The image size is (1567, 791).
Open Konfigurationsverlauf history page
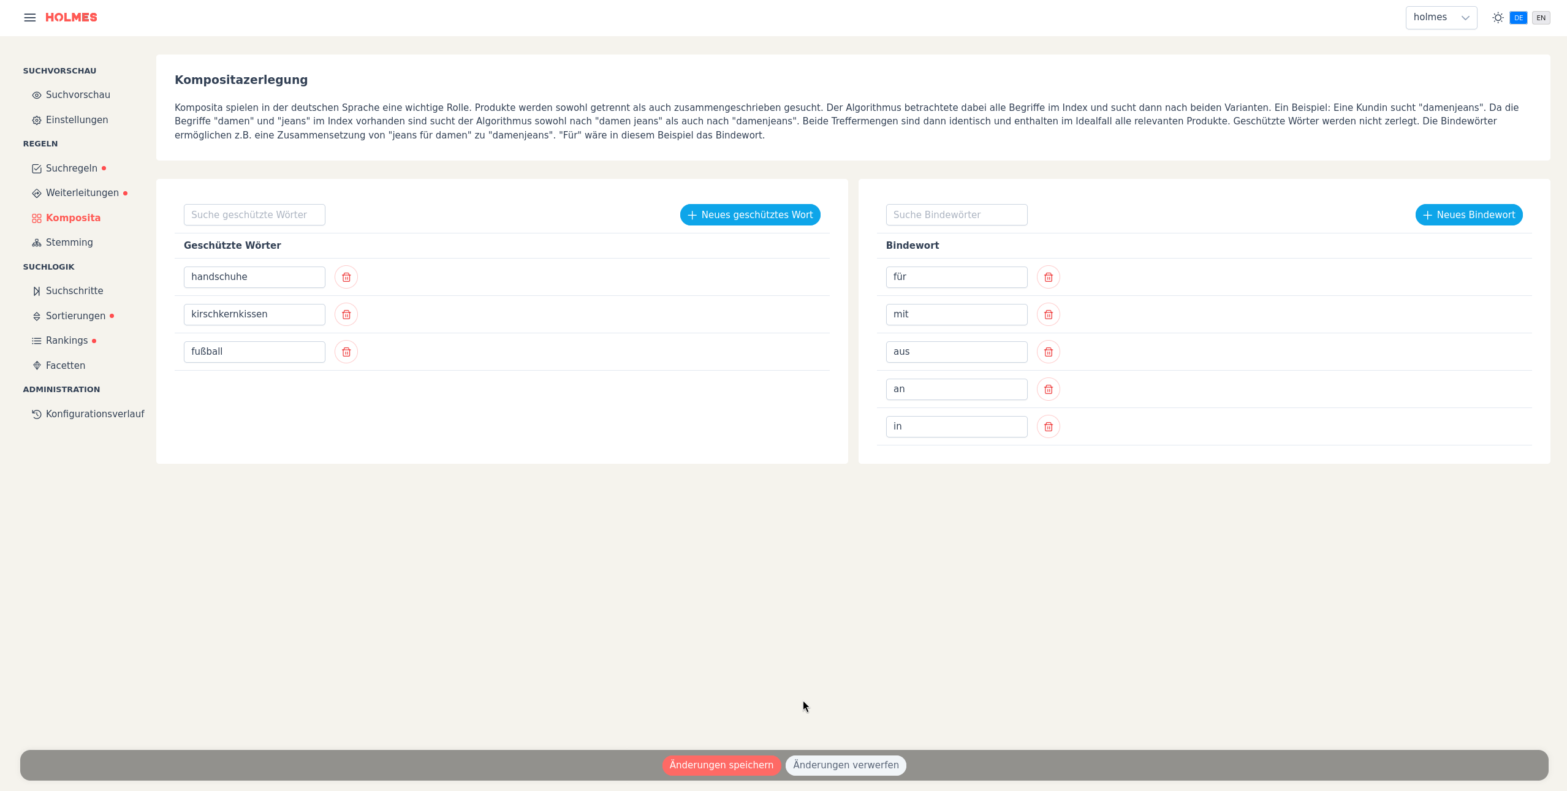pyautogui.click(x=94, y=414)
